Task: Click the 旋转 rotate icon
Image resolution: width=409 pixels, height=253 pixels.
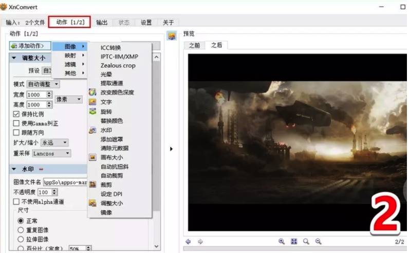Action: tap(92, 112)
